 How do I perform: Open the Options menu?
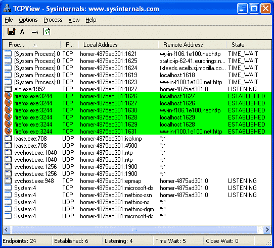(x=28, y=20)
